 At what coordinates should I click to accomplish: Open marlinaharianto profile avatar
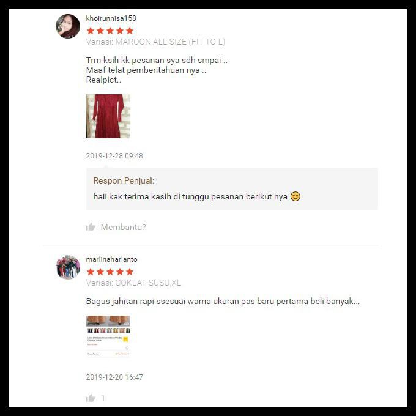click(68, 267)
